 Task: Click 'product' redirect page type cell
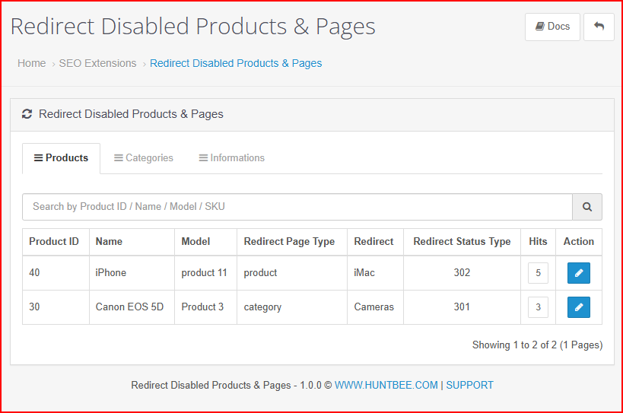click(x=292, y=273)
